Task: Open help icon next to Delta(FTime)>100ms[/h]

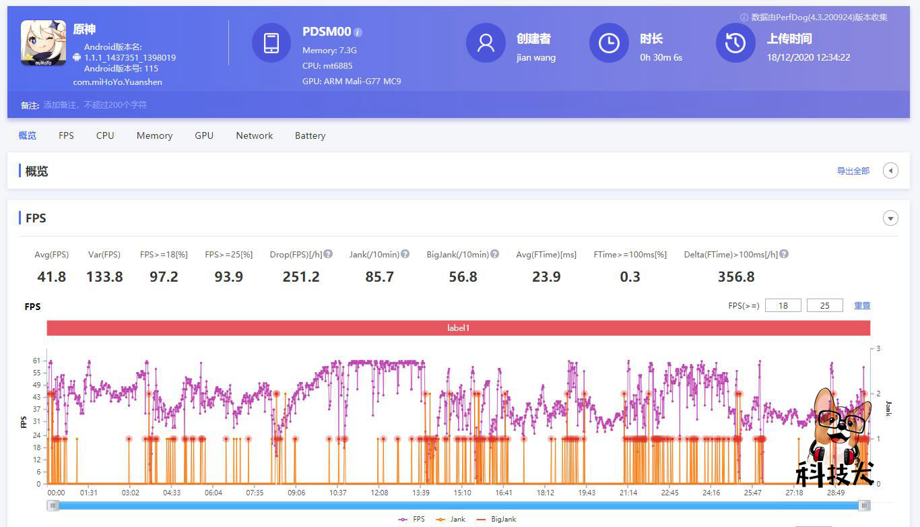Action: pyautogui.click(x=784, y=254)
